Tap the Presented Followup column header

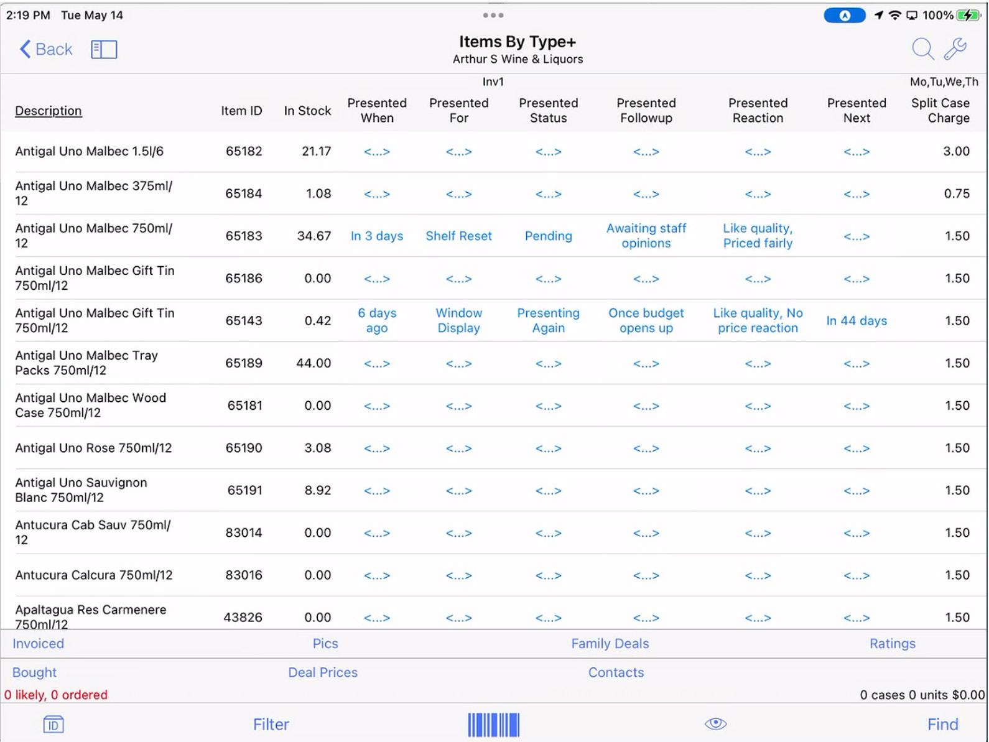pos(646,111)
